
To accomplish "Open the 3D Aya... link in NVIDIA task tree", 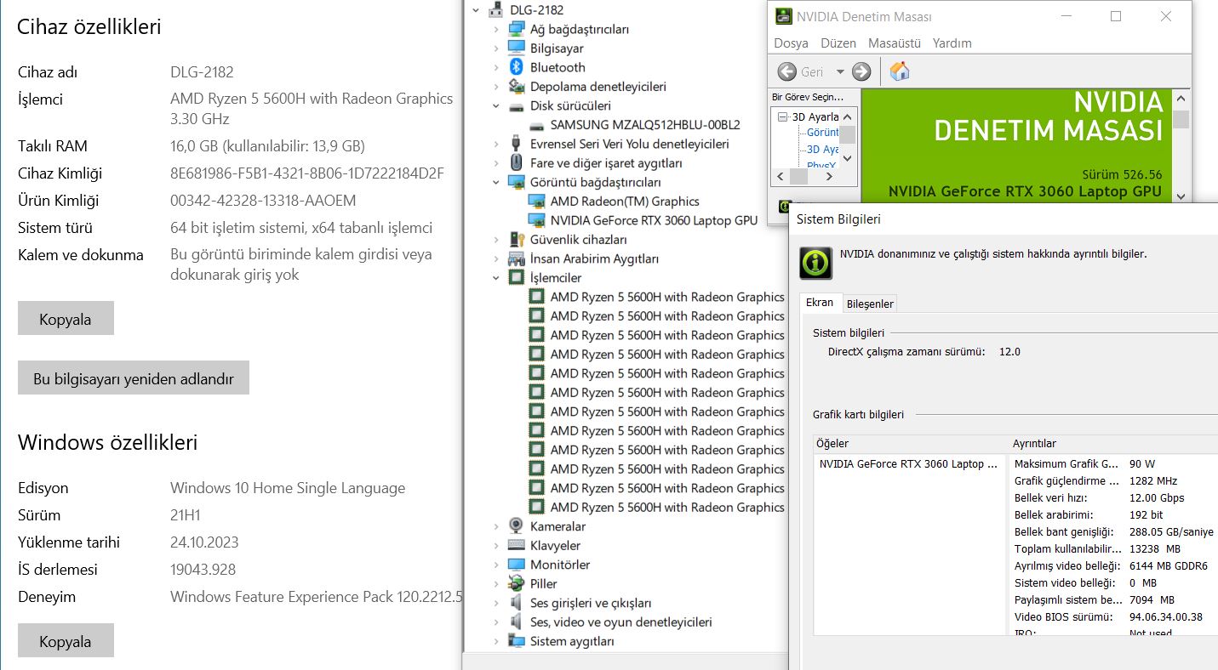I will click(x=823, y=150).
